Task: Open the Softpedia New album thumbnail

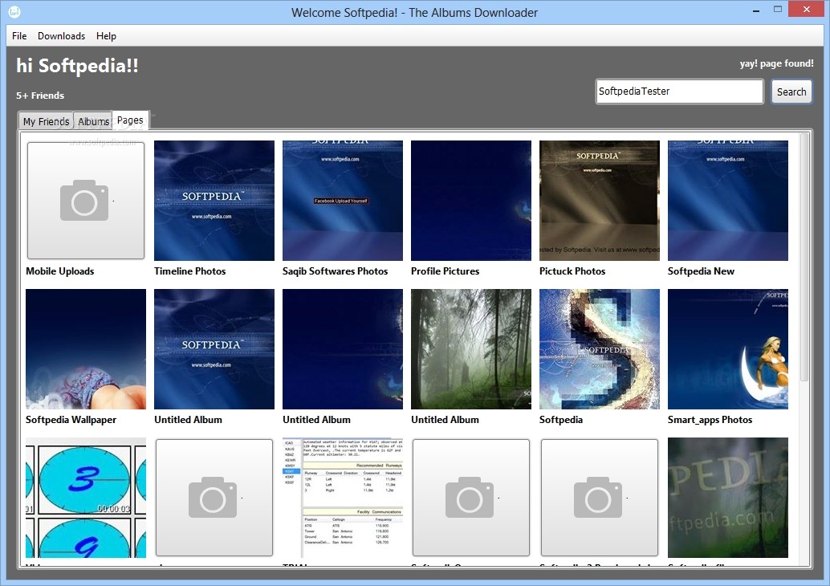Action: pos(728,201)
